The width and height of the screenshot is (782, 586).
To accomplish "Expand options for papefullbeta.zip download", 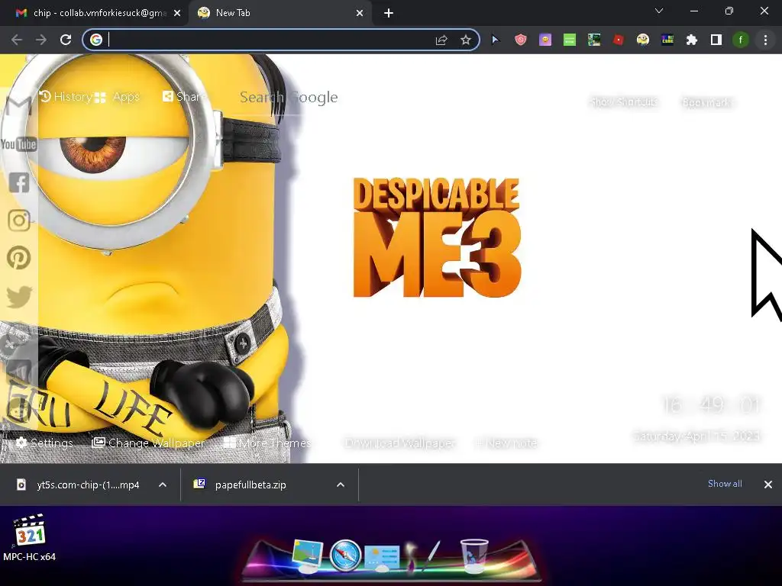I will pos(341,485).
